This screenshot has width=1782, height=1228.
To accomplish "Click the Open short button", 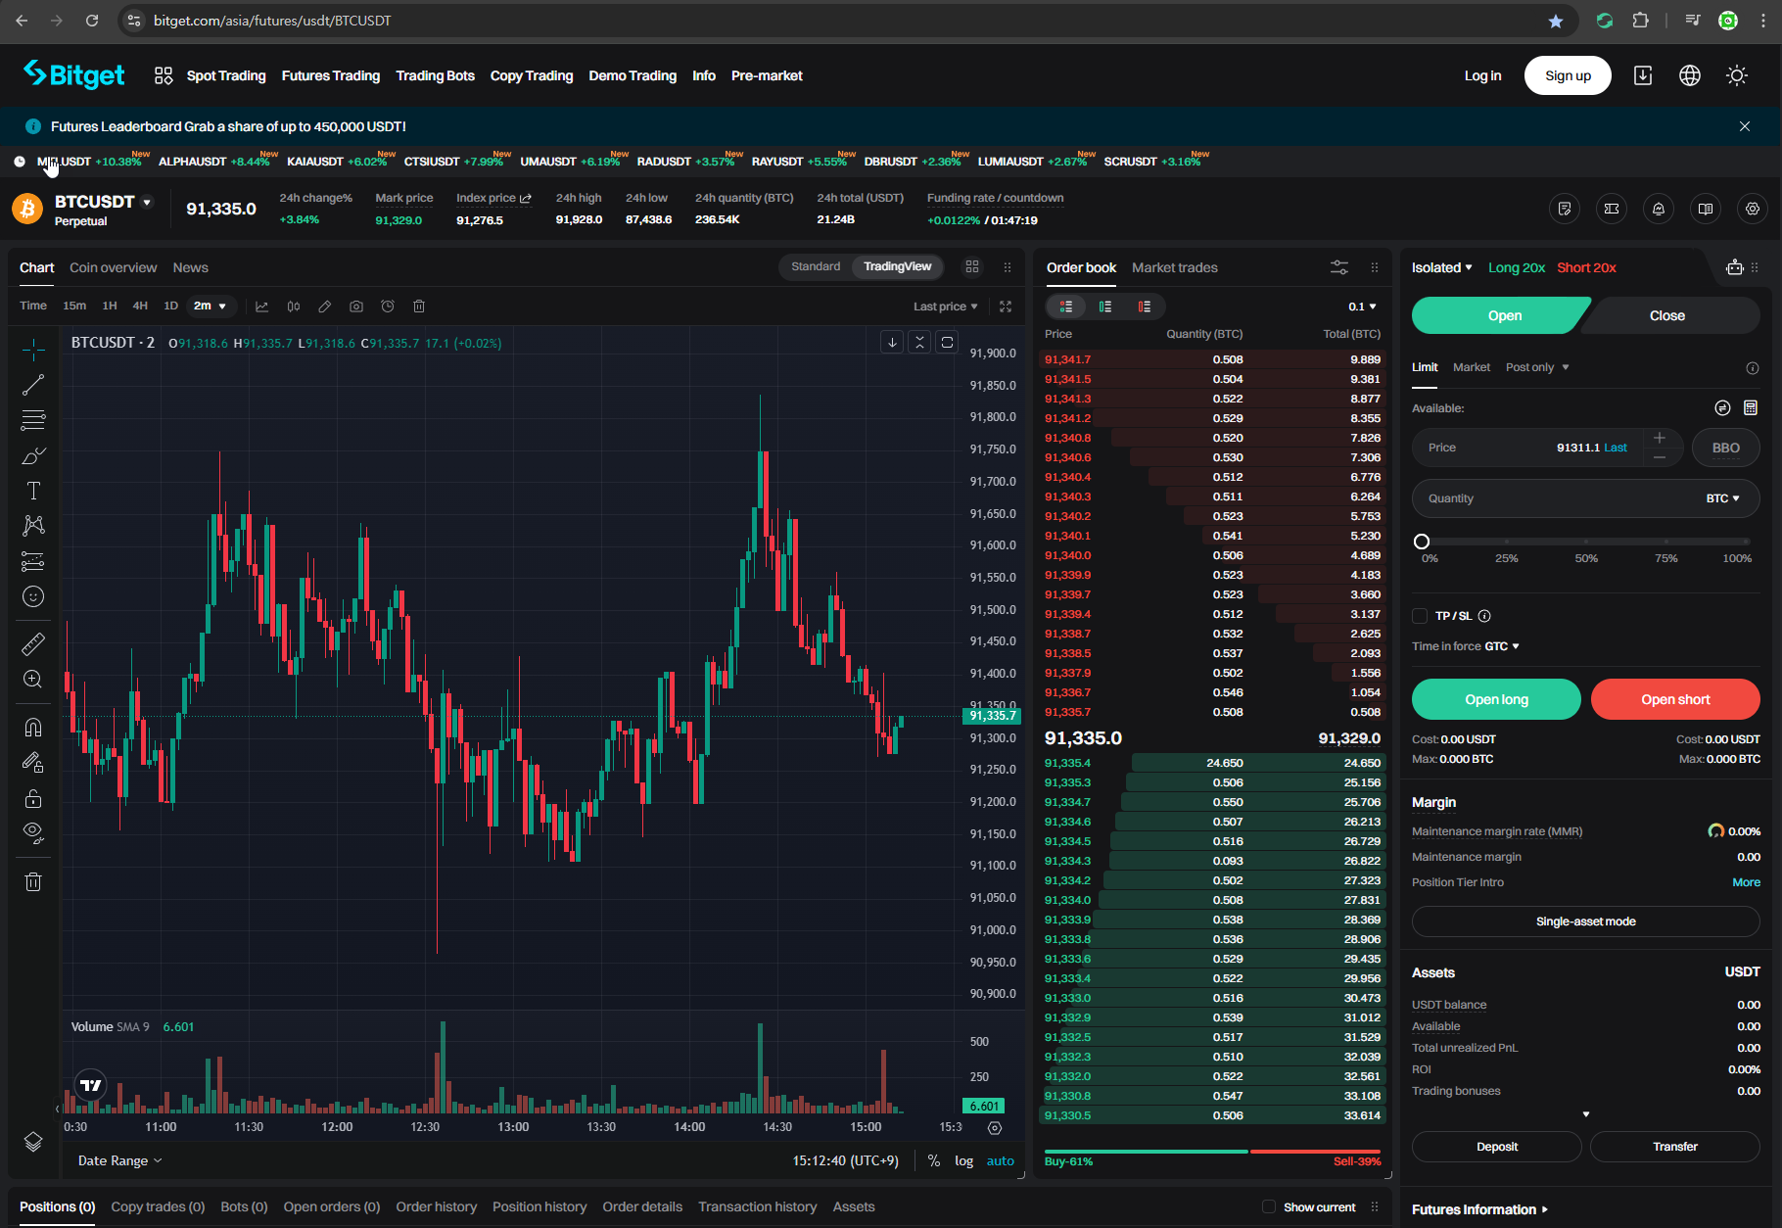I will [1675, 699].
